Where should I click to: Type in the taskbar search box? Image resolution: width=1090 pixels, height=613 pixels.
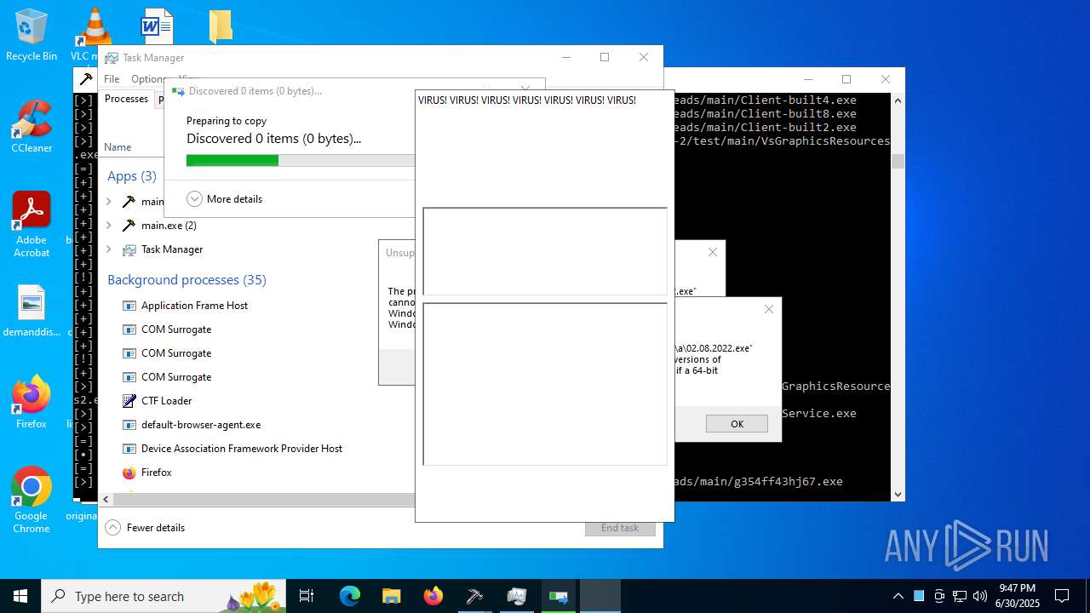click(x=163, y=596)
